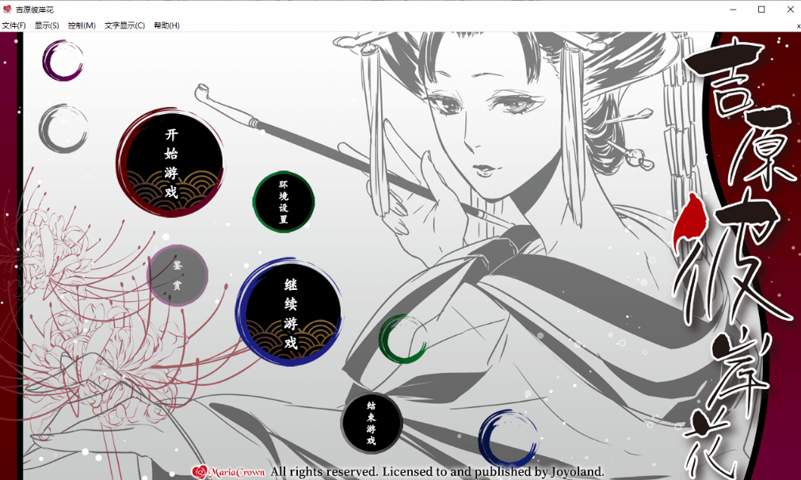Open the 显示(S) menu
This screenshot has width=801, height=480.
(x=47, y=25)
